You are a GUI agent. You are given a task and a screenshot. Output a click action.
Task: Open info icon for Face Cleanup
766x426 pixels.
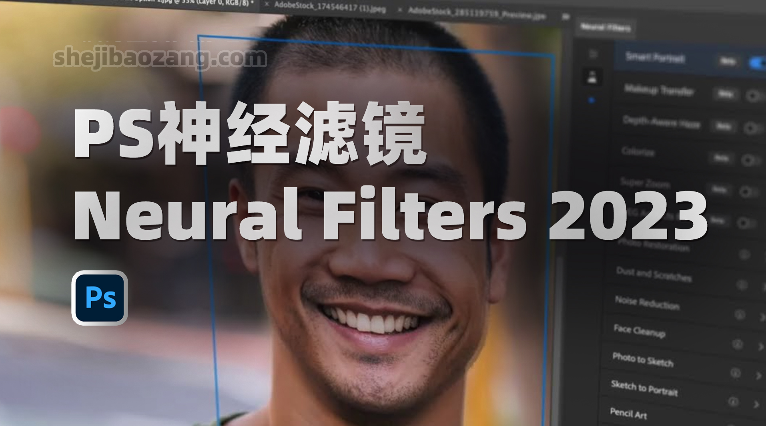coord(738,344)
